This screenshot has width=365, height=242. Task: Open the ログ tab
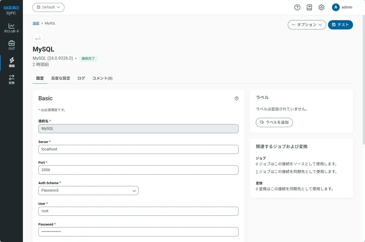(x=81, y=78)
